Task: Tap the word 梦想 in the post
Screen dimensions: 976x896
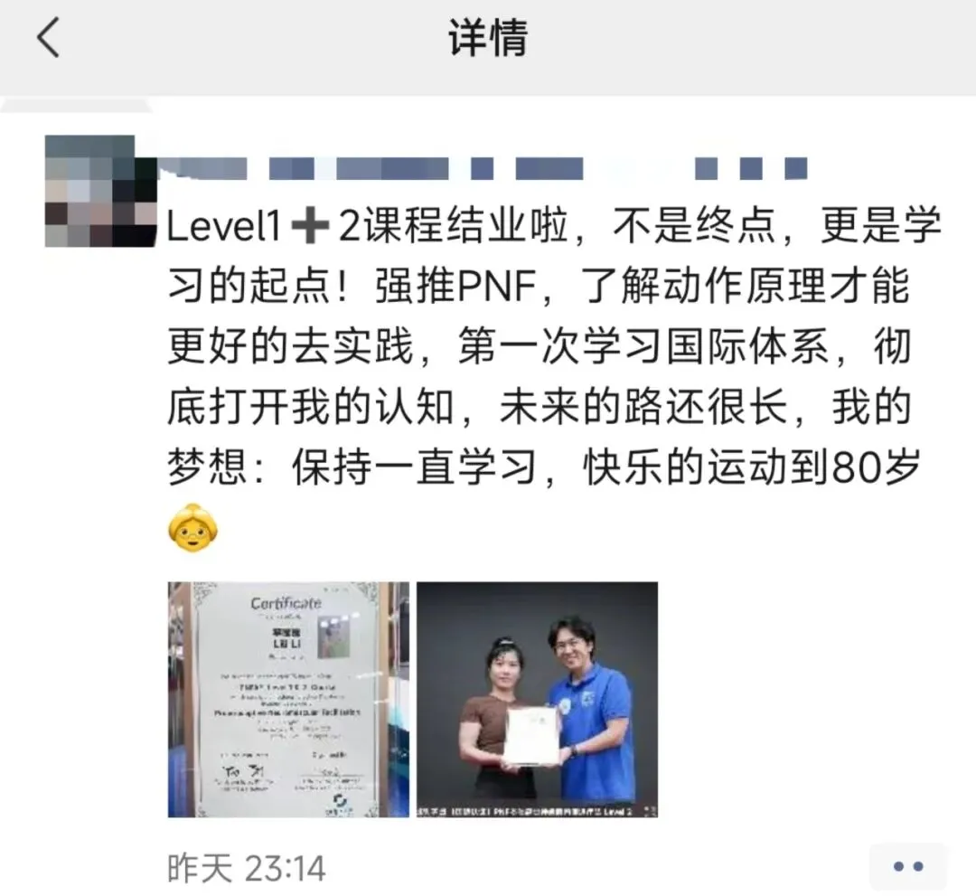Action: (207, 467)
